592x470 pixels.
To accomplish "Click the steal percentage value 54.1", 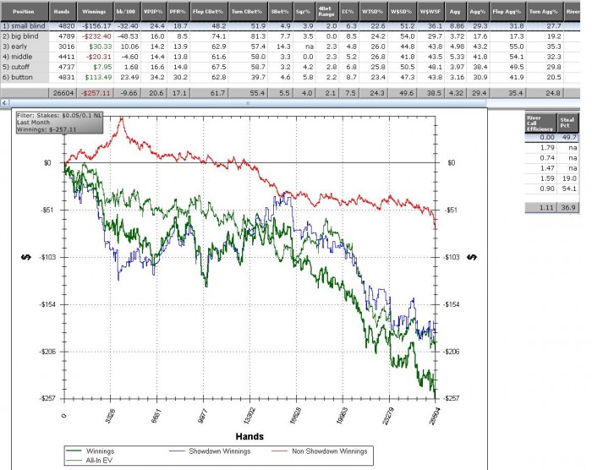I will pyautogui.click(x=569, y=189).
